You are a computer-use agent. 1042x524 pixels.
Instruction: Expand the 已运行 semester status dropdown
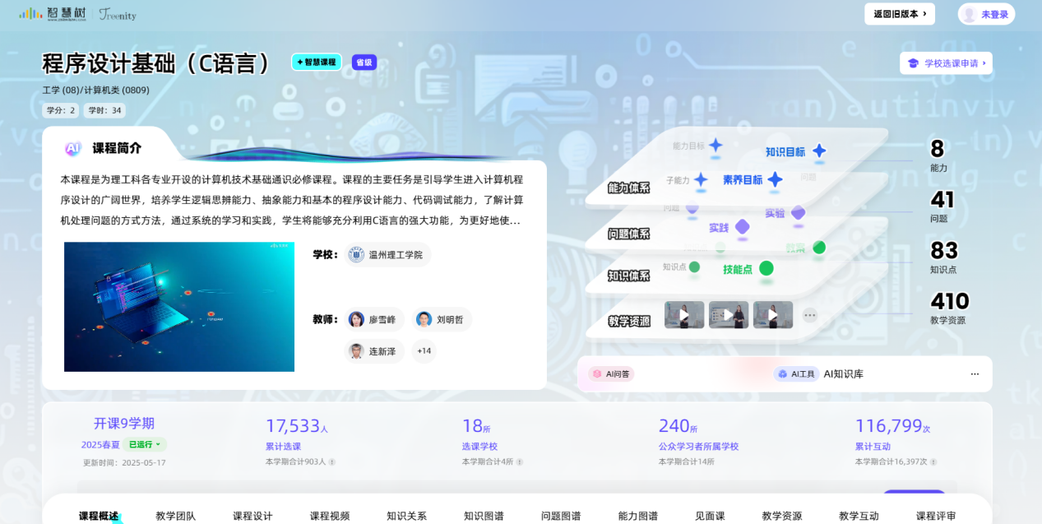145,444
